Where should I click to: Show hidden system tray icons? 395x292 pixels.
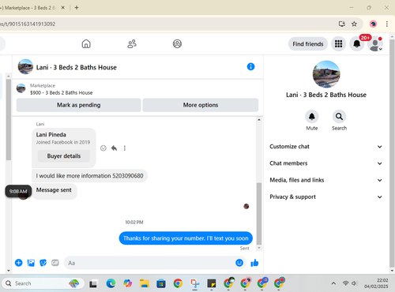(x=333, y=283)
